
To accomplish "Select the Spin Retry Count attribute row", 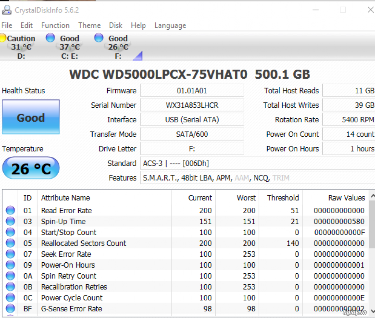I will 186,276.
